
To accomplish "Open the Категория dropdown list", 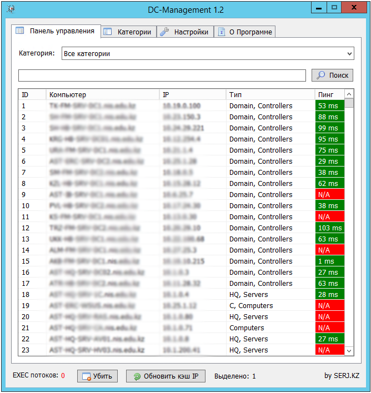I will click(x=349, y=54).
